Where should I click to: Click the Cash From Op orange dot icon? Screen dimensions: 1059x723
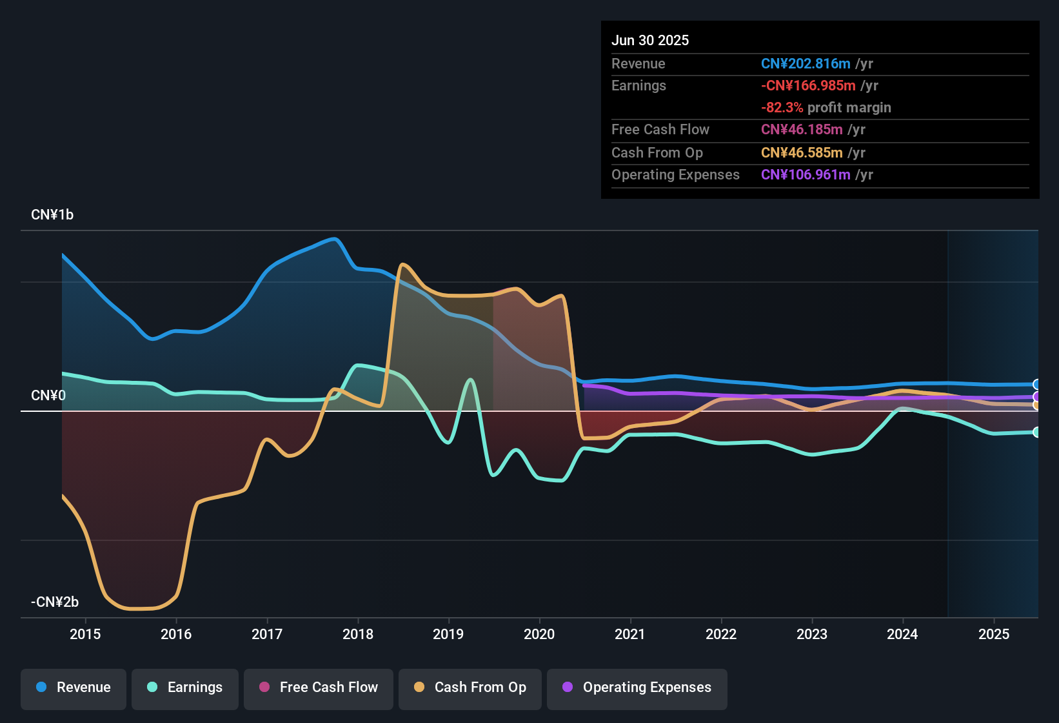(x=419, y=687)
